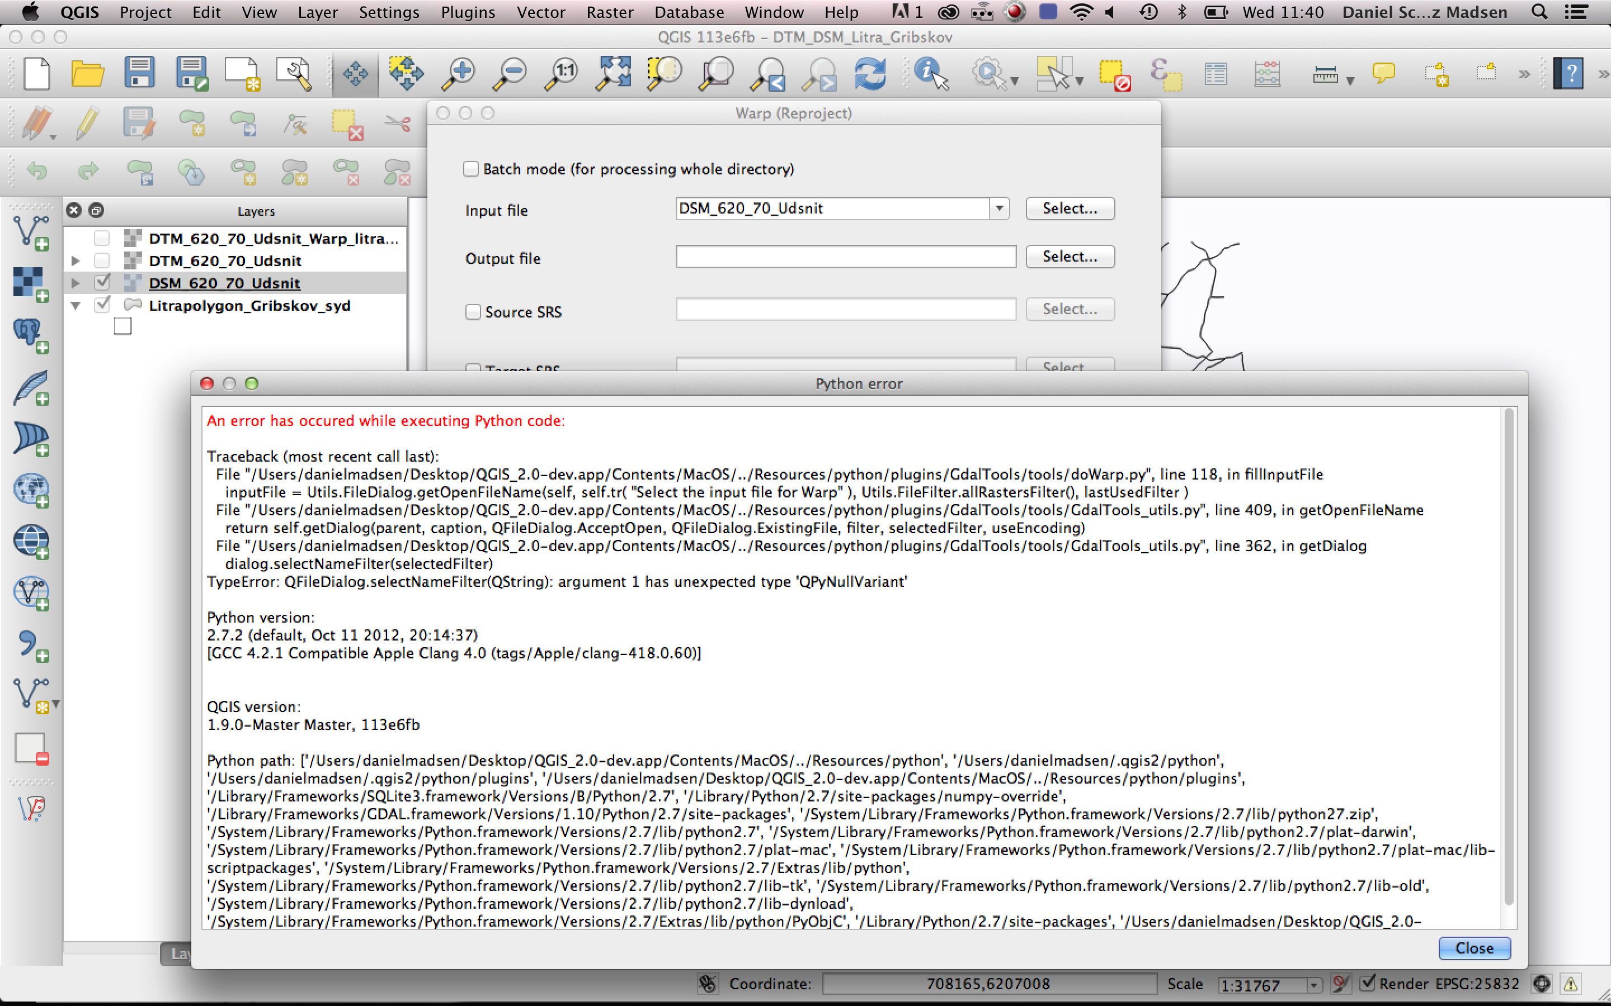Select Pan Map to Selection tool
Image resolution: width=1611 pixels, height=1006 pixels.
pos(406,73)
